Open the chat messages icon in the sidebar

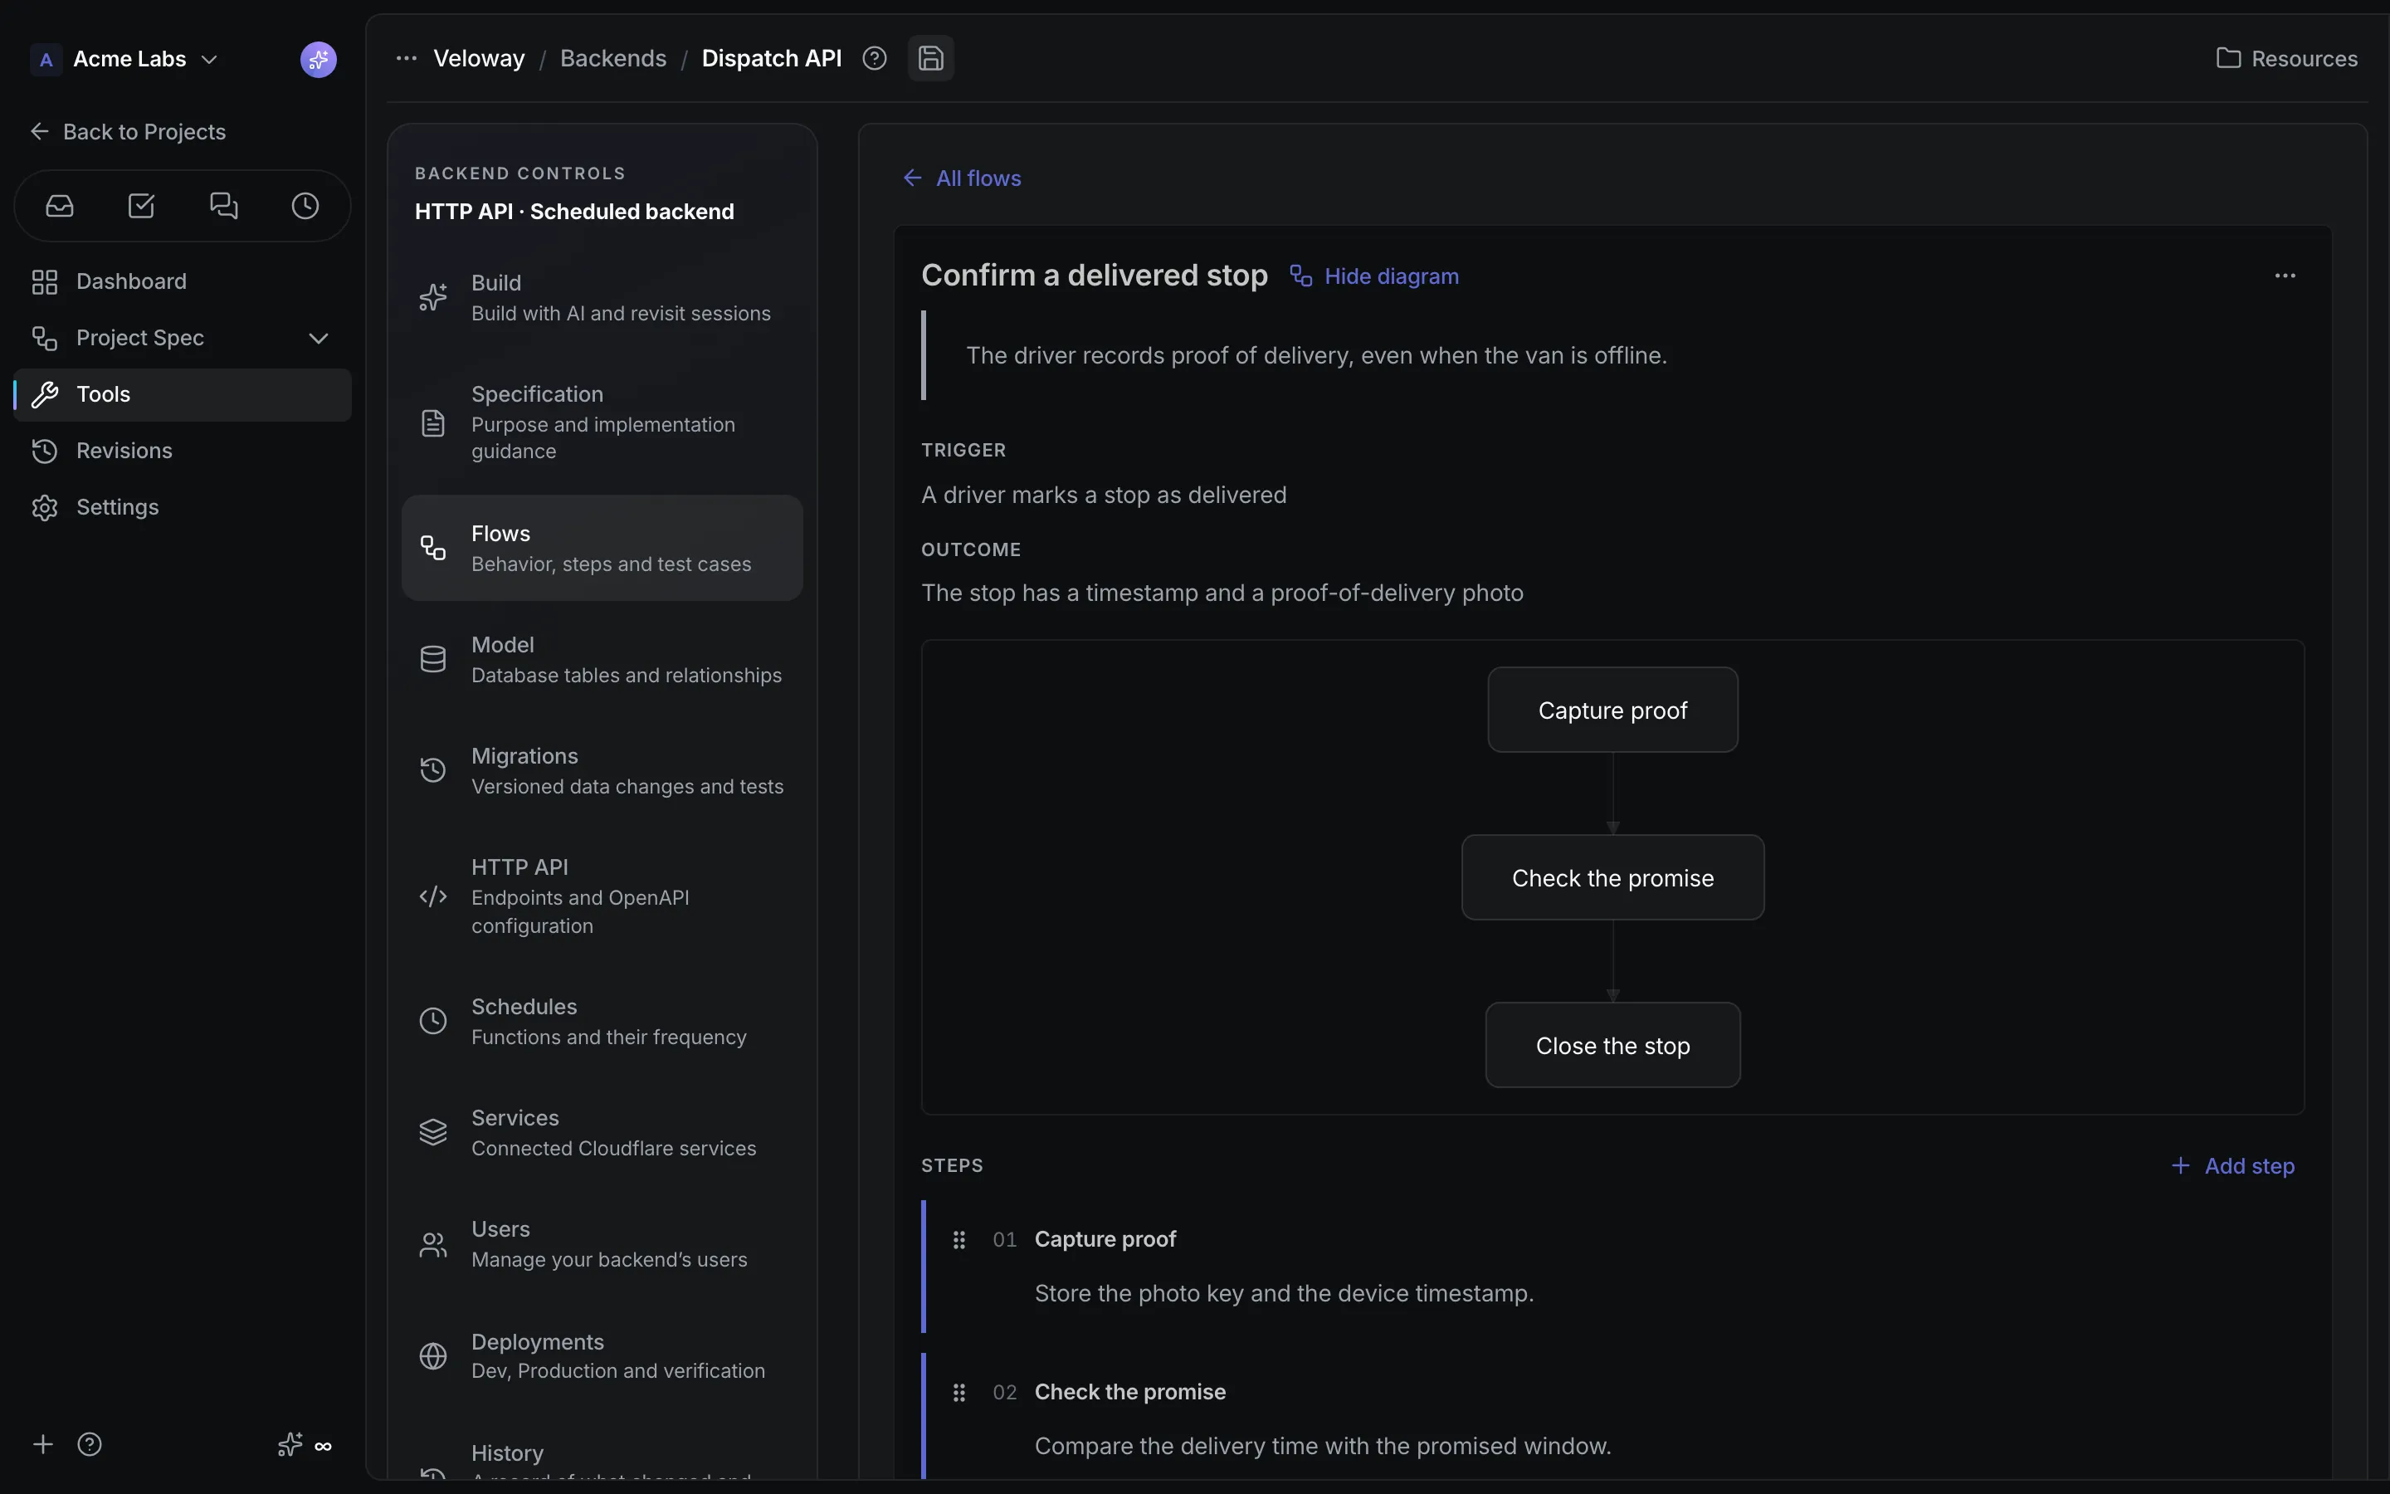click(224, 206)
